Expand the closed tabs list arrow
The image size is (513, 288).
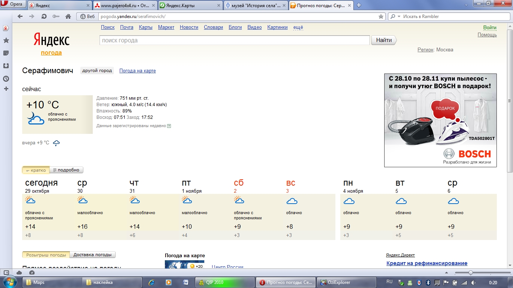click(x=467, y=5)
